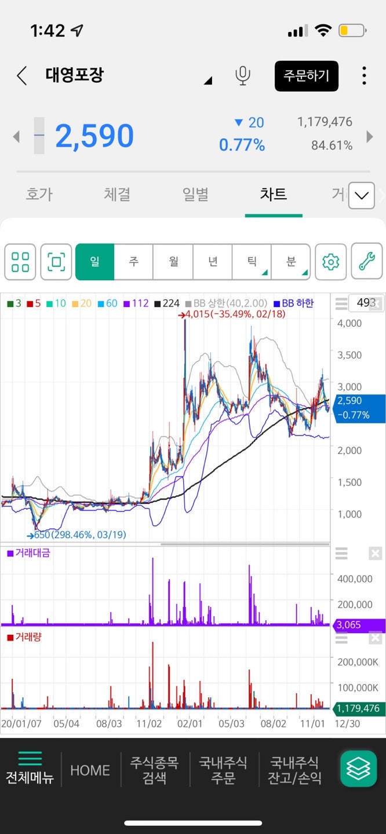386x834 pixels.
Task: Tap the green stacked layers icon
Action: (x=358, y=768)
